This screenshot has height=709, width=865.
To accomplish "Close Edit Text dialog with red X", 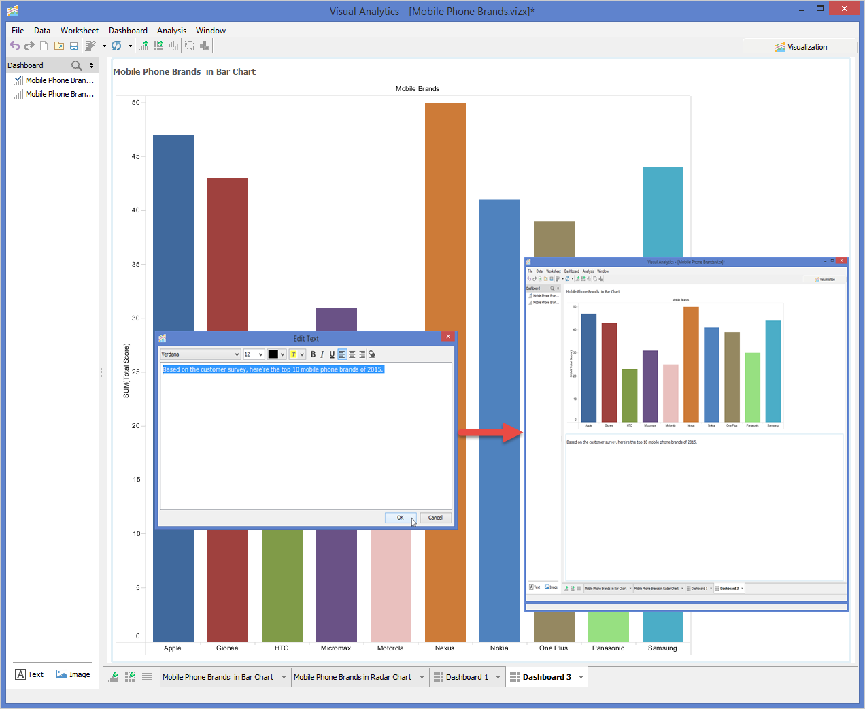I will (x=447, y=337).
